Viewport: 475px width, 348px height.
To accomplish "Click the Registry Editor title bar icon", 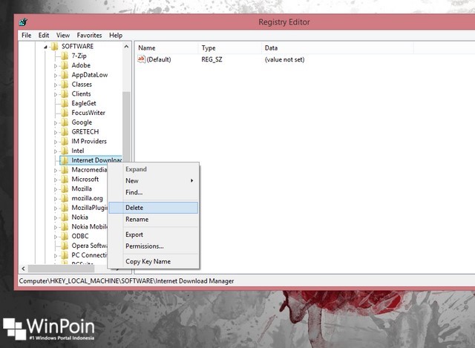I will (x=23, y=22).
